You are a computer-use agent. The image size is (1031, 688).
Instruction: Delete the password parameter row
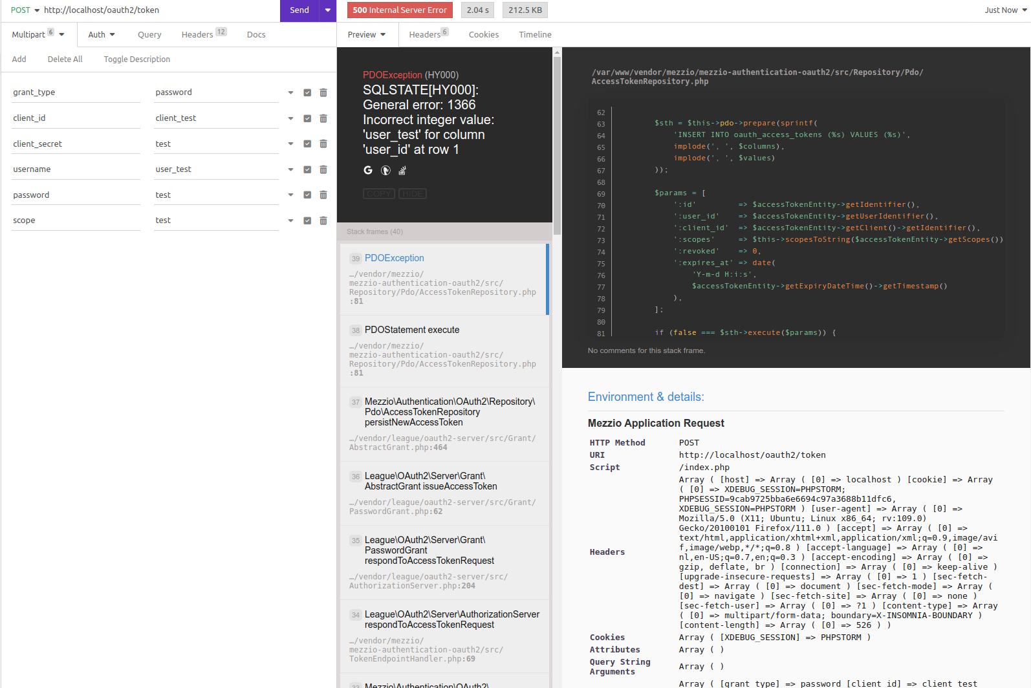tap(323, 195)
